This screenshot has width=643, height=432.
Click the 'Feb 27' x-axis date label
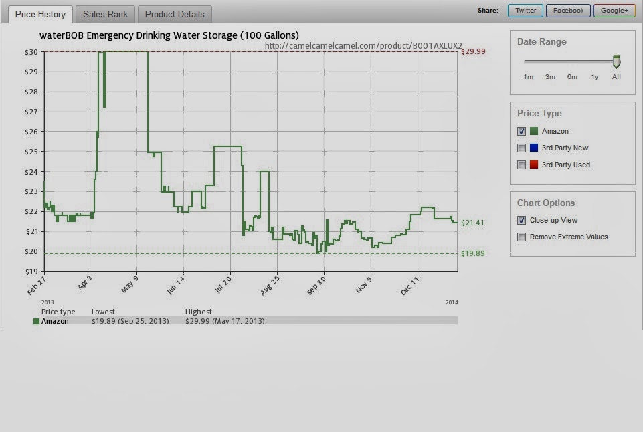click(37, 286)
